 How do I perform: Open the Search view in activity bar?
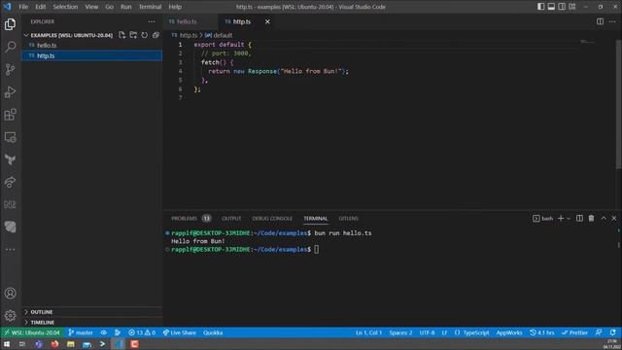click(x=11, y=47)
